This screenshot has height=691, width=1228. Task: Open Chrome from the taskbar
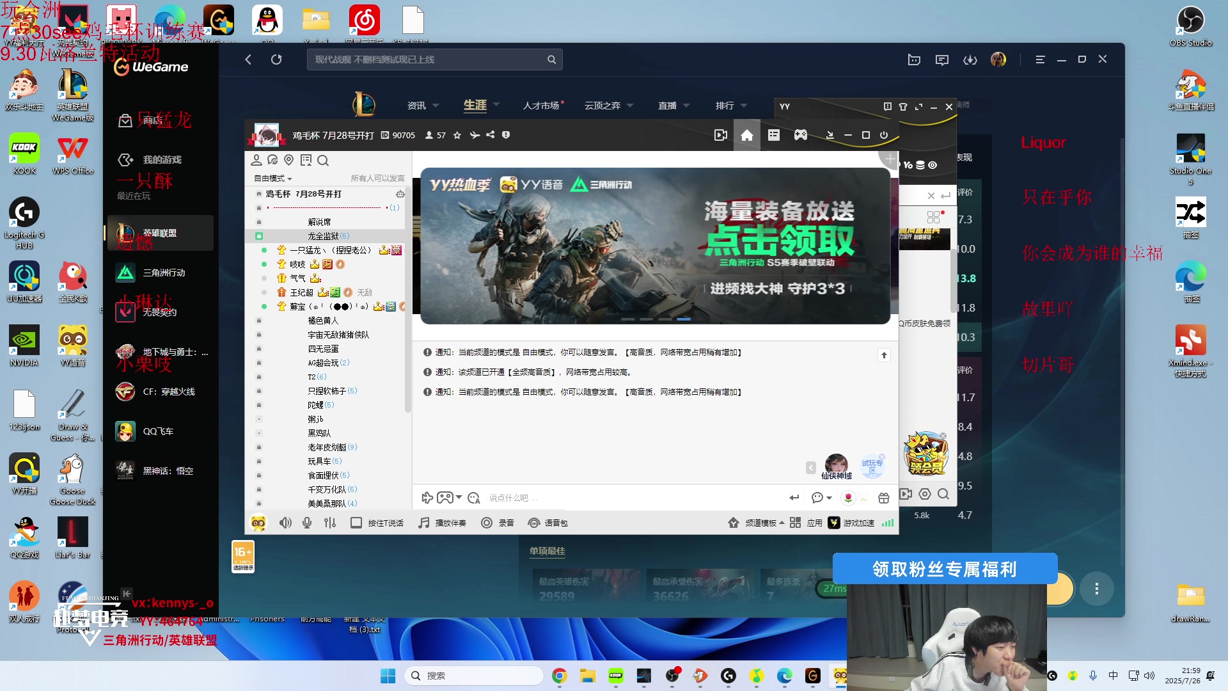pos(560,676)
